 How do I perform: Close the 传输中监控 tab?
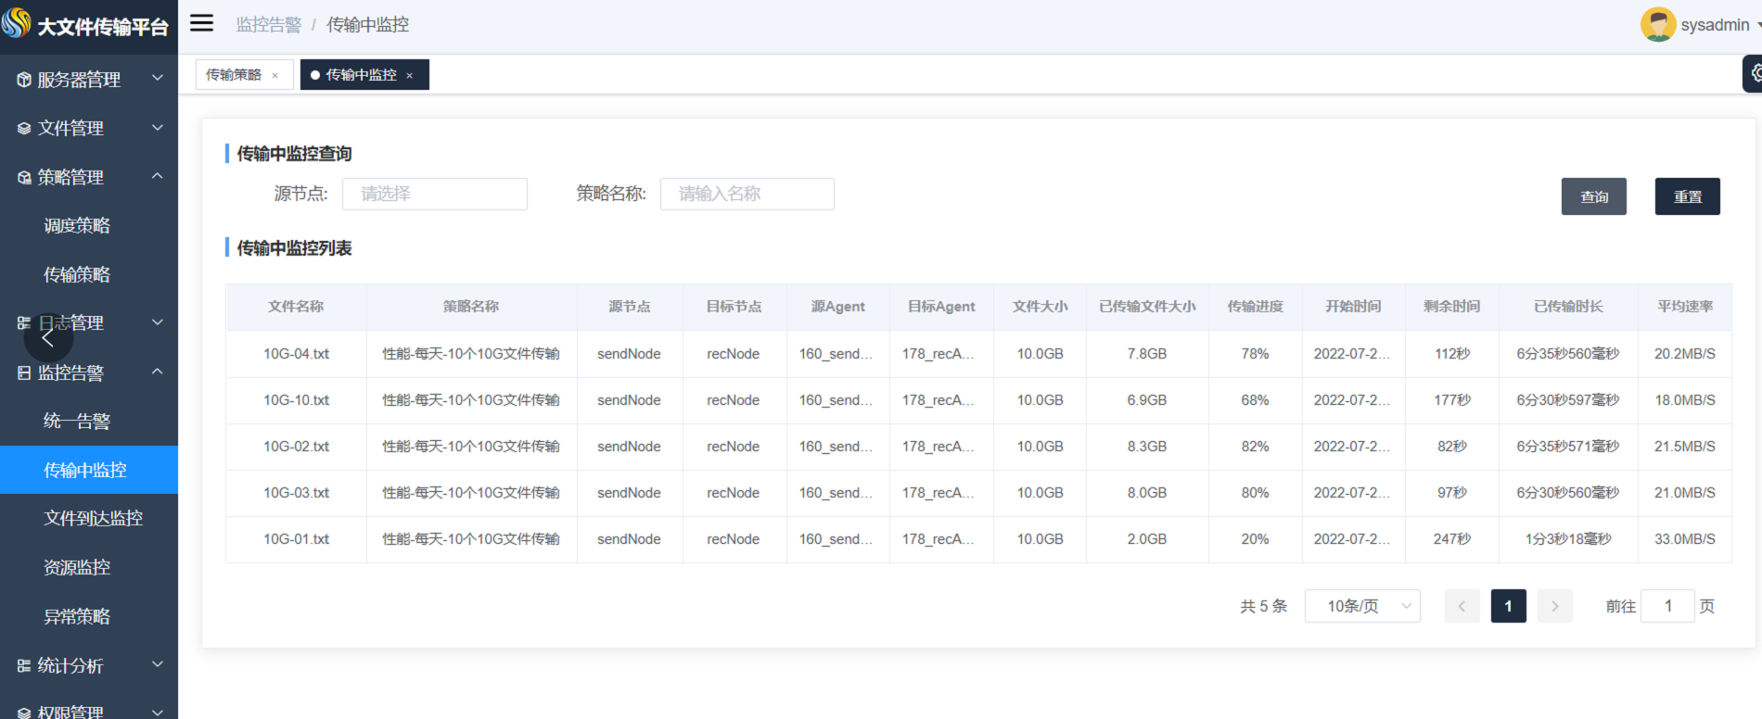[409, 76]
